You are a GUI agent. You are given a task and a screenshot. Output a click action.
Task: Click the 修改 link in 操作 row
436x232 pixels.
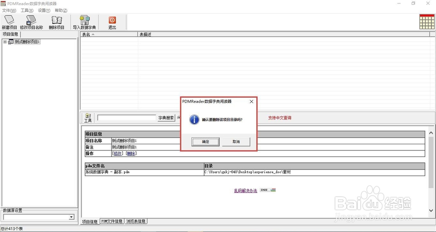pyautogui.click(x=118, y=153)
